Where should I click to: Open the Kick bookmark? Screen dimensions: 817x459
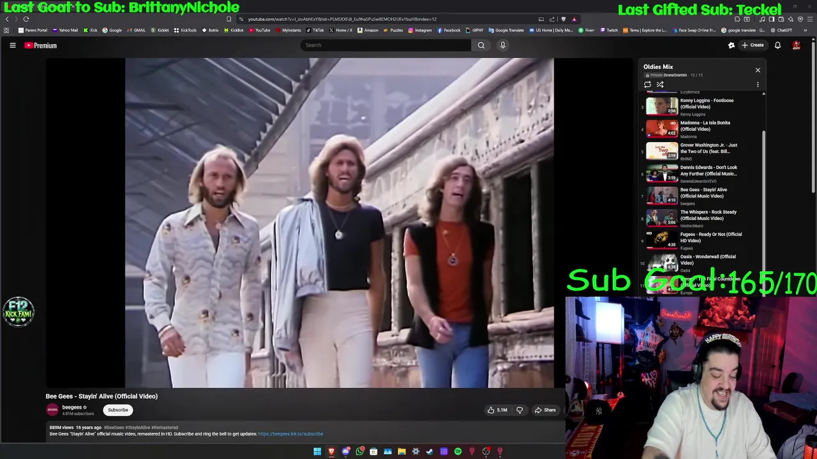point(91,30)
